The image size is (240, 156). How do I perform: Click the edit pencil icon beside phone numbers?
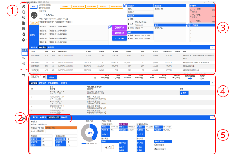(x=110, y=27)
